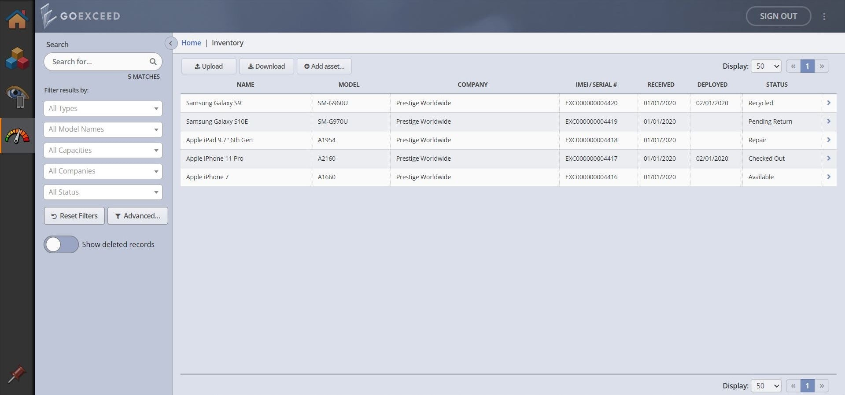Open details arrow for Apple iPad 9.7"
The image size is (845, 395).
point(828,140)
